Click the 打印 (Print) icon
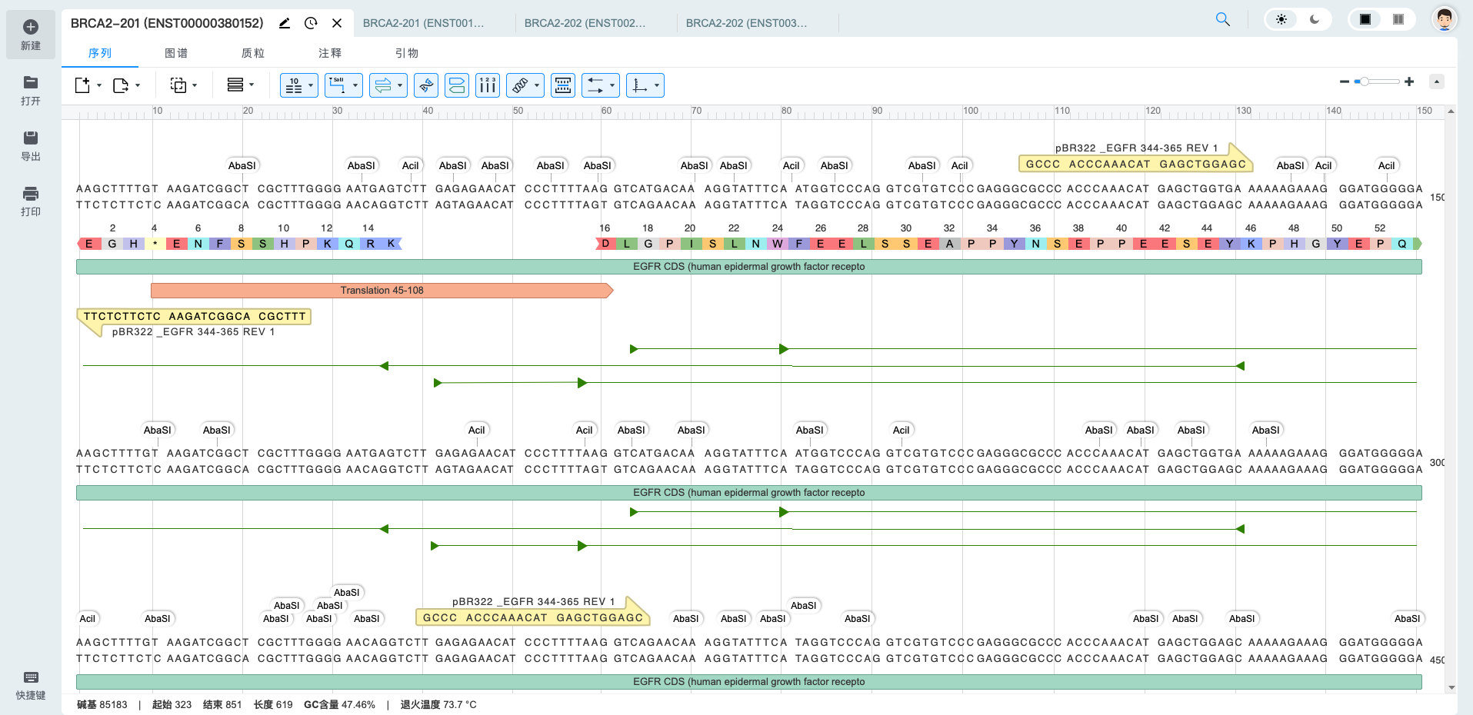Screen dimensions: 1473x715 pos(31,194)
